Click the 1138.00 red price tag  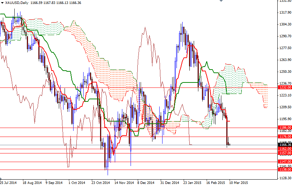[285, 170]
